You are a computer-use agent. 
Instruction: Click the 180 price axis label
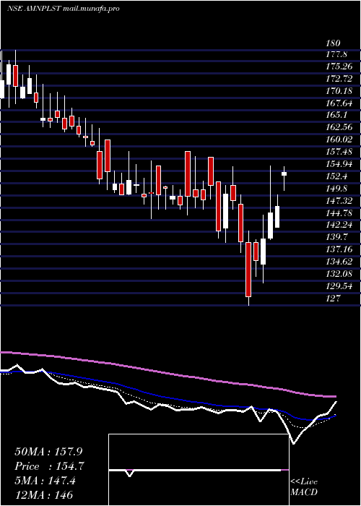point(333,43)
